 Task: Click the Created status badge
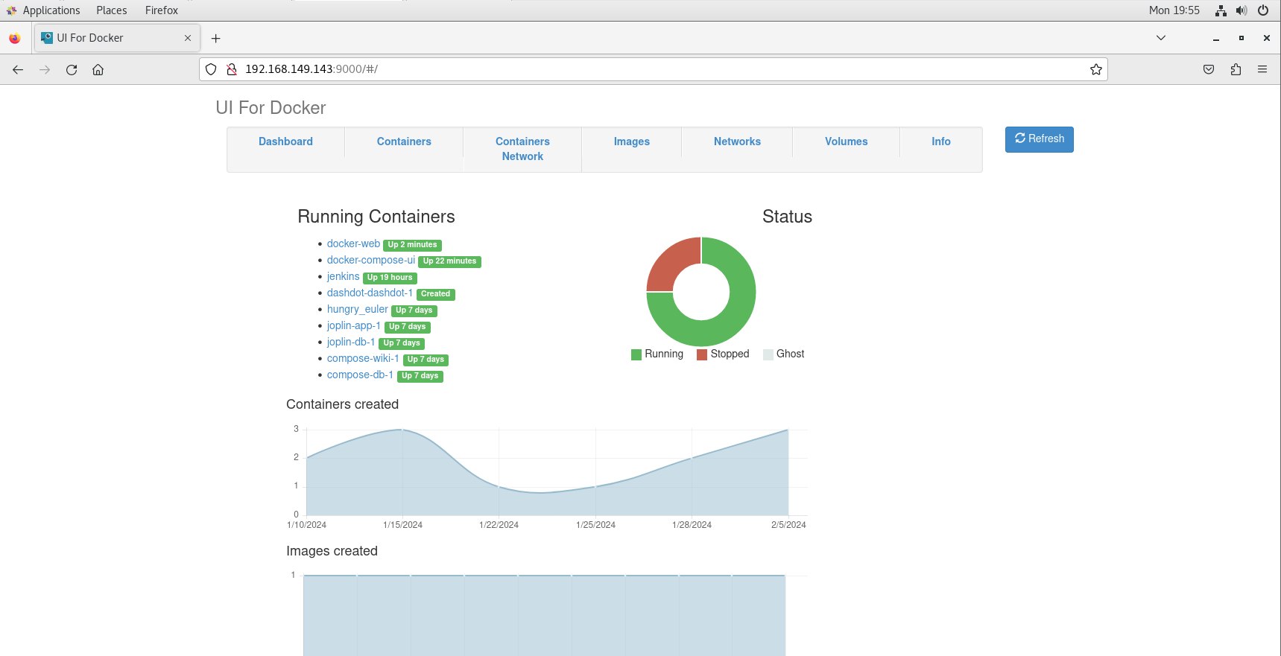(x=435, y=294)
